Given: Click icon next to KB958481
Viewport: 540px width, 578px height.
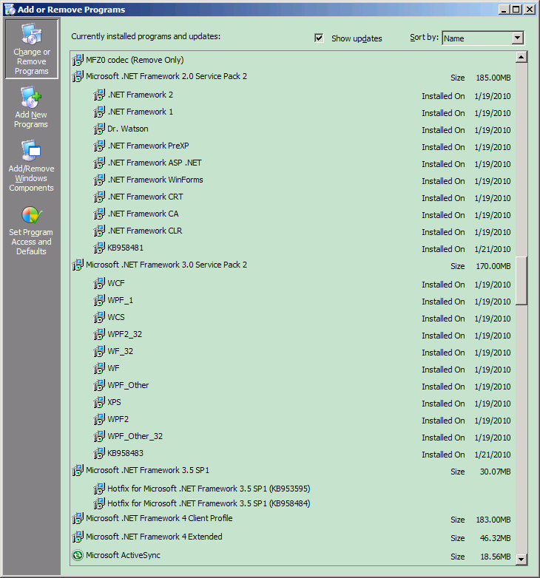Looking at the screenshot, I should [x=99, y=248].
